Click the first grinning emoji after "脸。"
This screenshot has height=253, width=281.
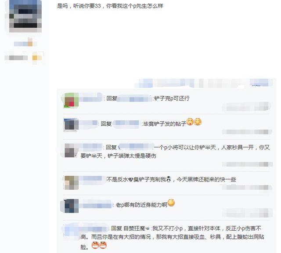[x=95, y=245]
